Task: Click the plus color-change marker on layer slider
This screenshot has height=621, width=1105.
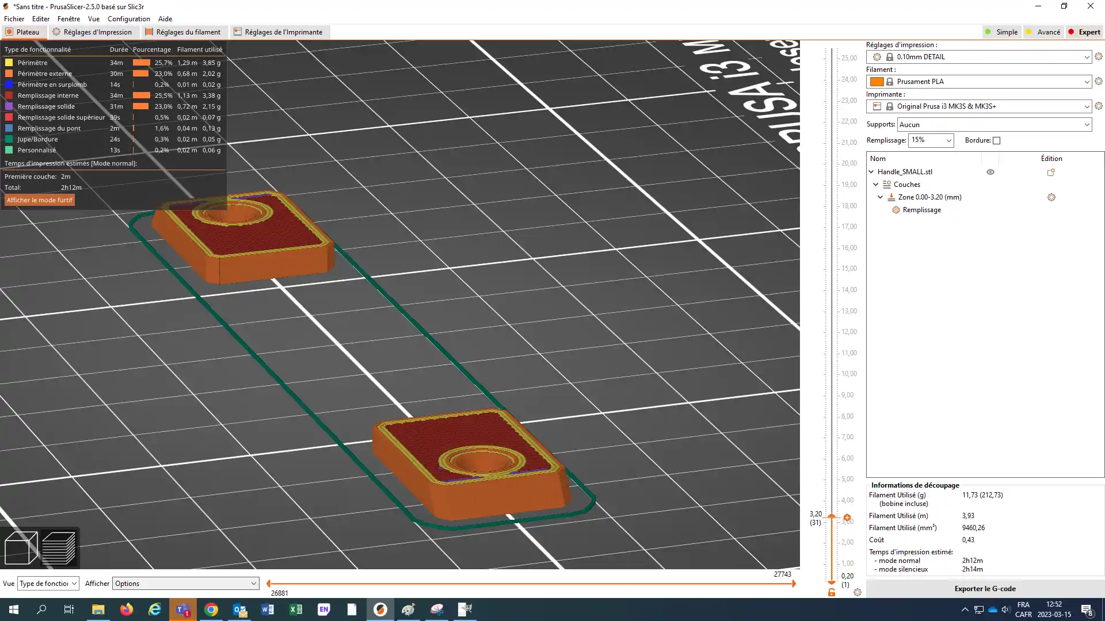Action: [847, 517]
